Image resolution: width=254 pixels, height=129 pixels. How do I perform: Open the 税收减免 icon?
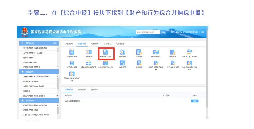(122, 52)
